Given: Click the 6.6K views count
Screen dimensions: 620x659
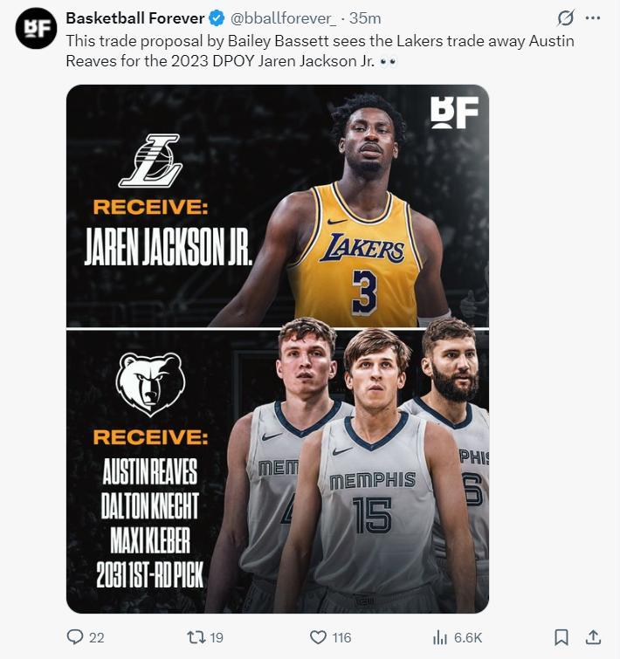Looking at the screenshot, I should pos(468,638).
